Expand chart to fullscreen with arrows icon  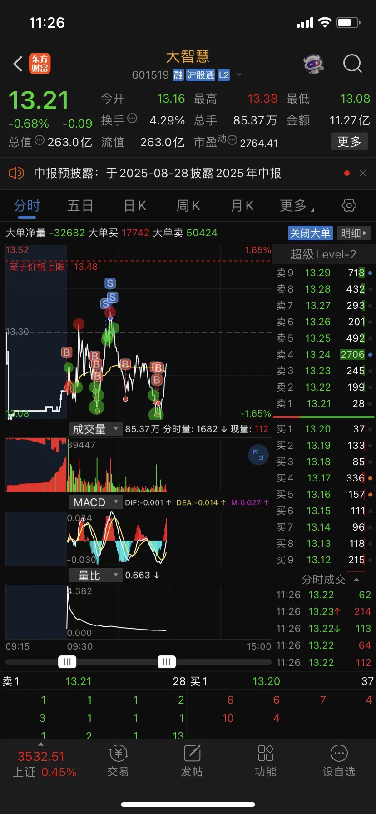coord(258,455)
